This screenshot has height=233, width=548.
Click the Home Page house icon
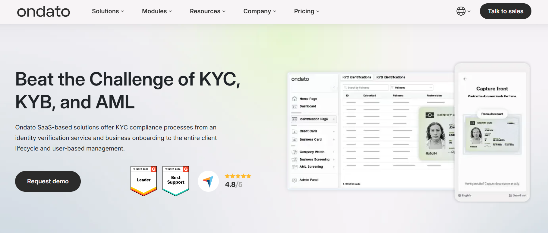(294, 99)
